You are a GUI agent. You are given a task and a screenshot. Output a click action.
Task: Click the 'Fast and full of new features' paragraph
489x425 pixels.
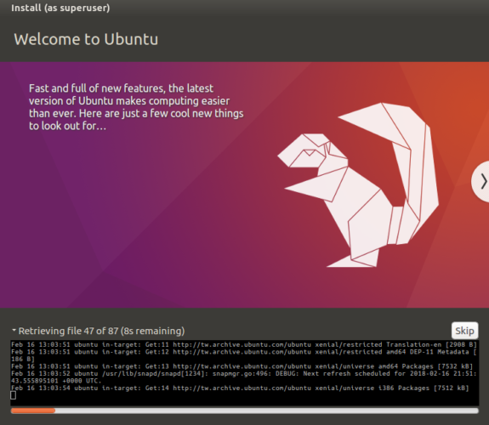[136, 107]
